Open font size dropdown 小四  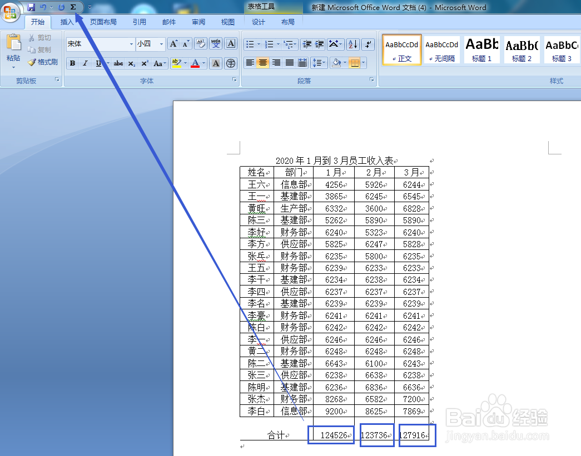tap(161, 44)
